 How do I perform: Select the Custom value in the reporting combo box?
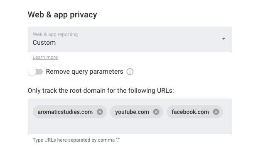pos(44,43)
